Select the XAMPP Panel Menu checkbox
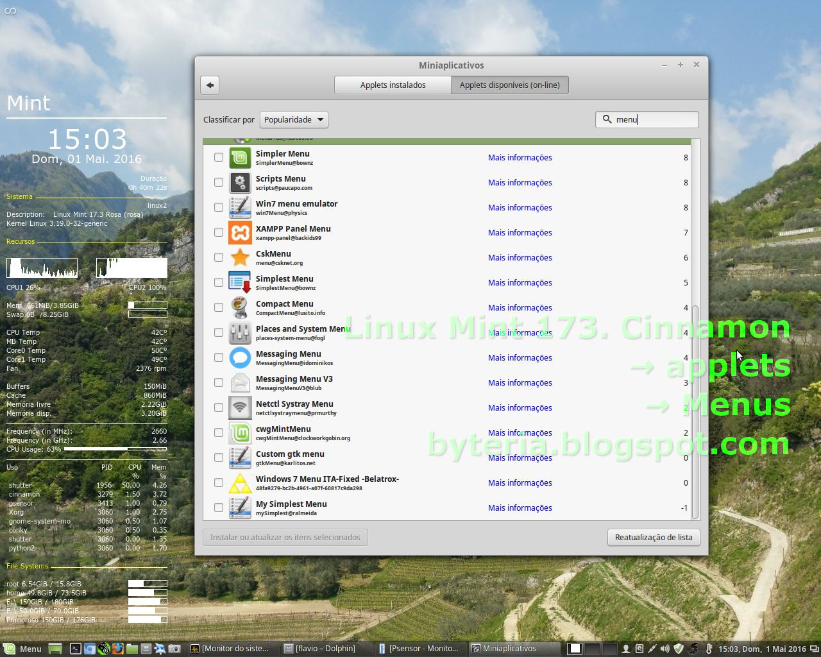Screen dimensions: 821x657 (x=219, y=232)
